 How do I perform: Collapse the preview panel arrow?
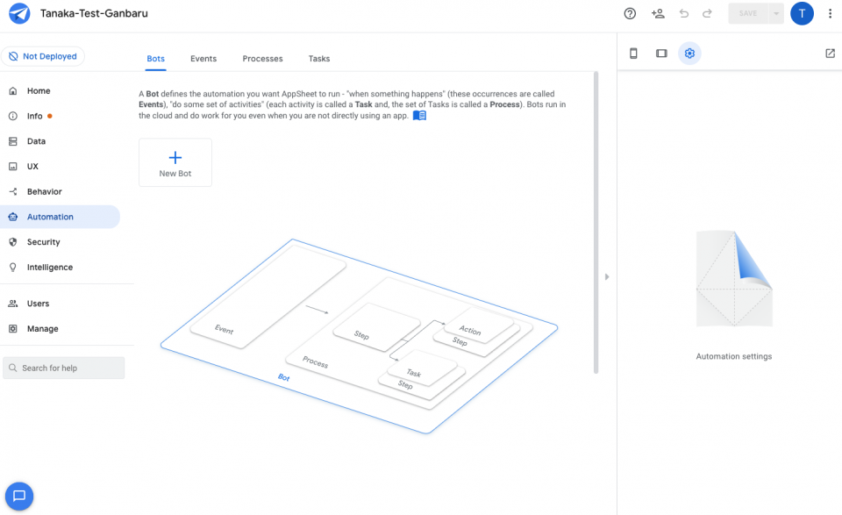pos(607,277)
